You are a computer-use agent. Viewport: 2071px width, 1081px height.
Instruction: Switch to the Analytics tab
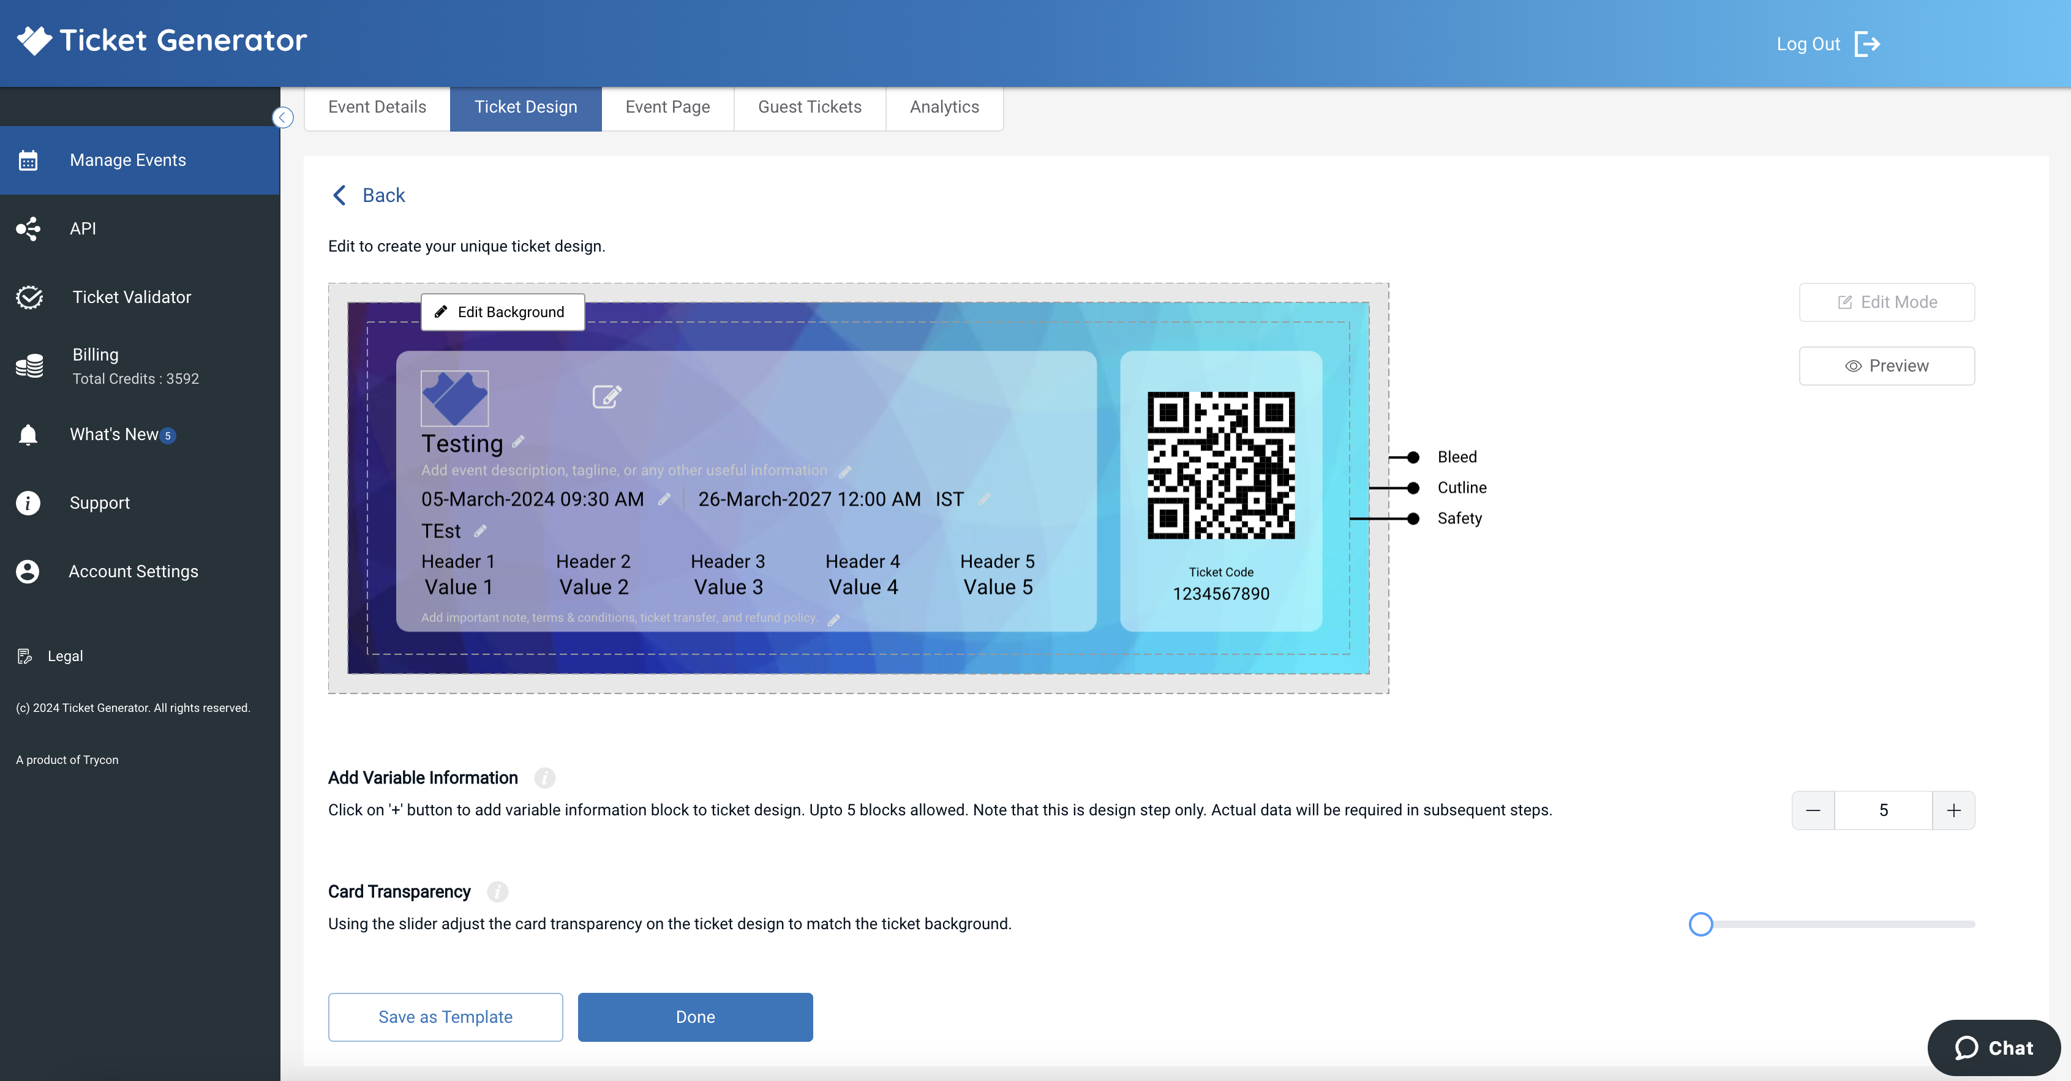coord(944,107)
